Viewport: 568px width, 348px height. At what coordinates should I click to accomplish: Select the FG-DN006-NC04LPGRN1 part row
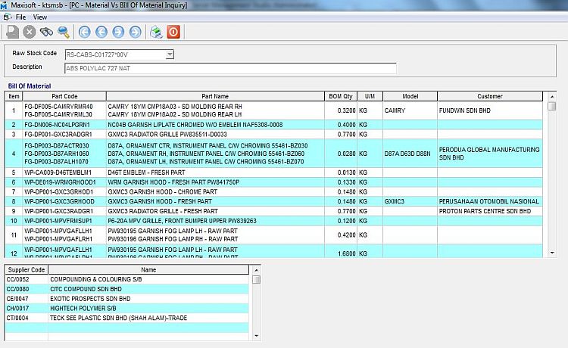tap(57, 124)
